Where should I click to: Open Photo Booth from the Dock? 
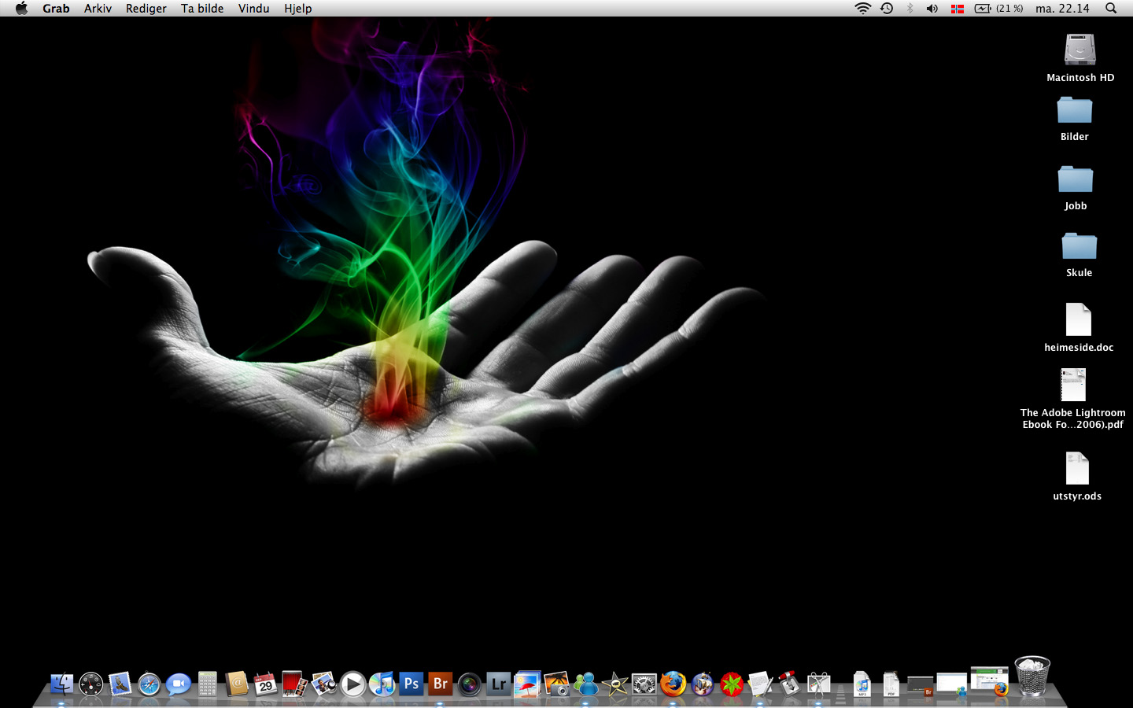pos(294,684)
